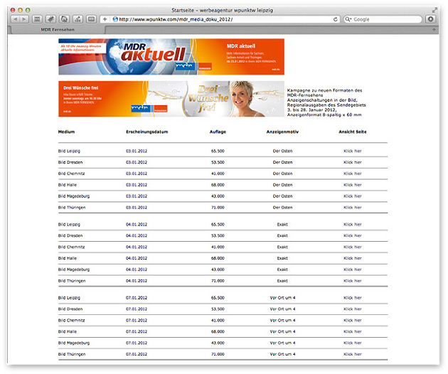Click the MDR aktuell banner image
448x374 pixels.
tap(171, 57)
